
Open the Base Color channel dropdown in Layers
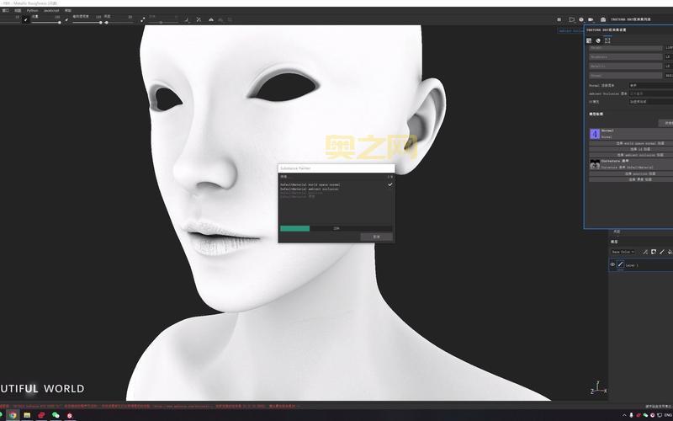[x=623, y=252]
